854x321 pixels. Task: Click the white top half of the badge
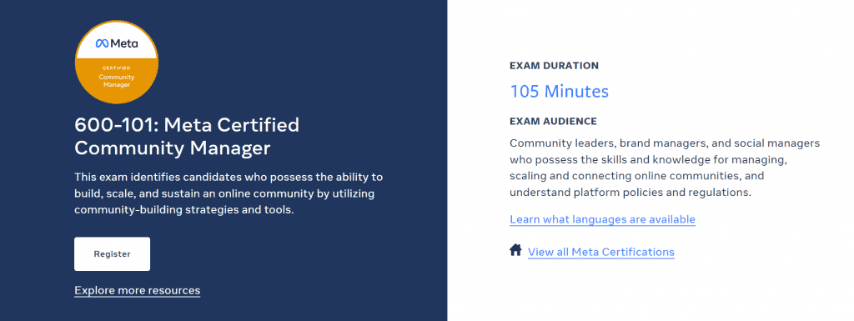click(x=117, y=40)
